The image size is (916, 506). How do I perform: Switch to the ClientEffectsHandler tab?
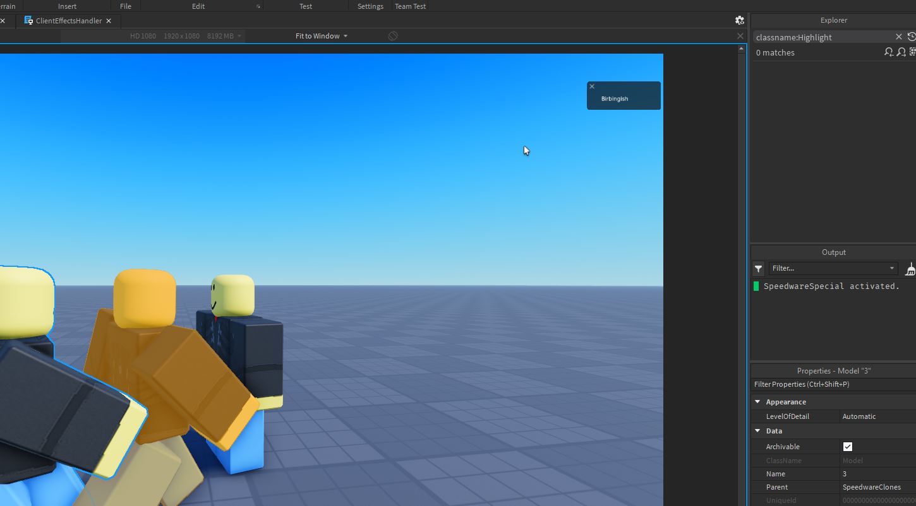point(68,20)
